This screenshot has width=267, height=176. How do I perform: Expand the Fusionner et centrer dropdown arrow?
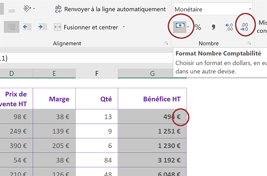point(124,27)
